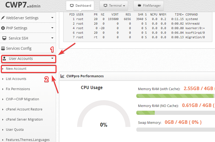
Task: Click the WebServer Settings feather icon
Action: click(3, 18)
